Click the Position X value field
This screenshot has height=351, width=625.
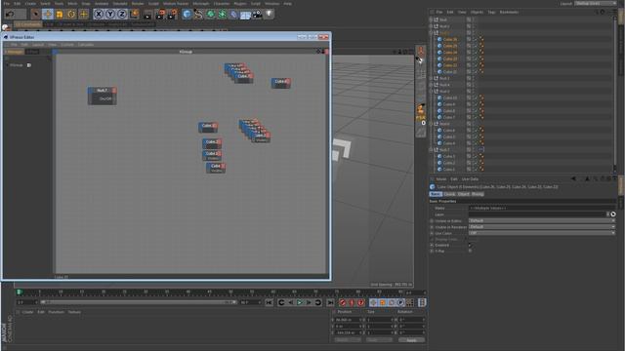(x=348, y=320)
